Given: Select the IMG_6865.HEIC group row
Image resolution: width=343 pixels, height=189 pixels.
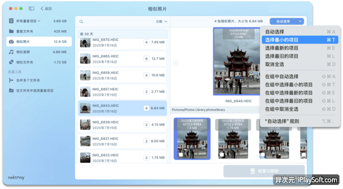Looking at the screenshot, I should pyautogui.click(x=123, y=59).
